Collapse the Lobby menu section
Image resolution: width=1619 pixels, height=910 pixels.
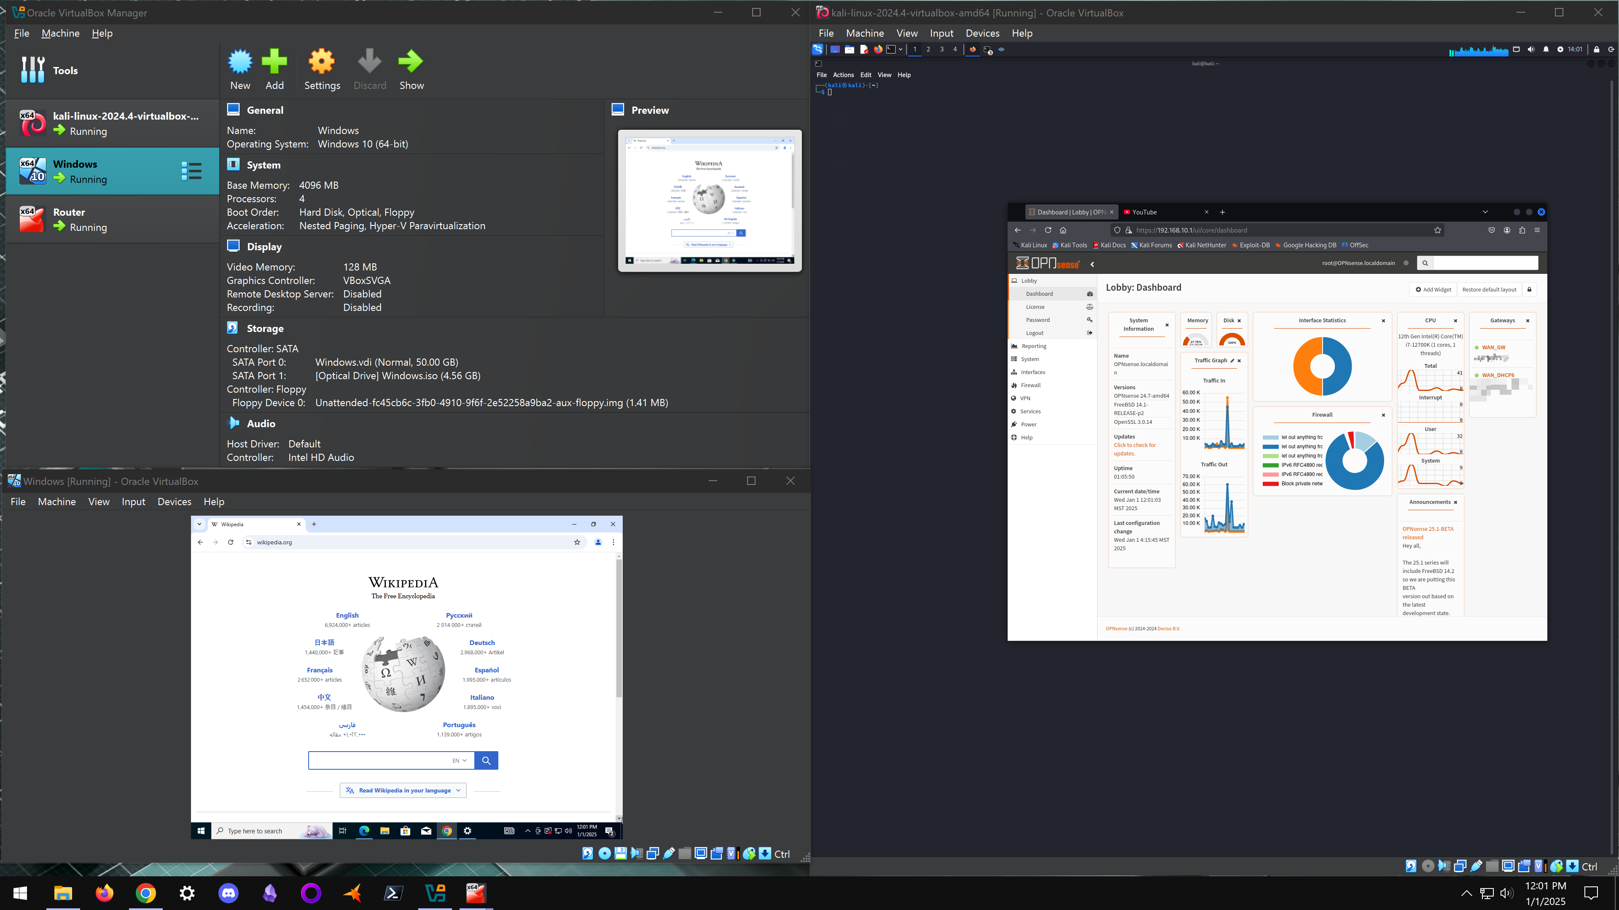tap(1053, 281)
